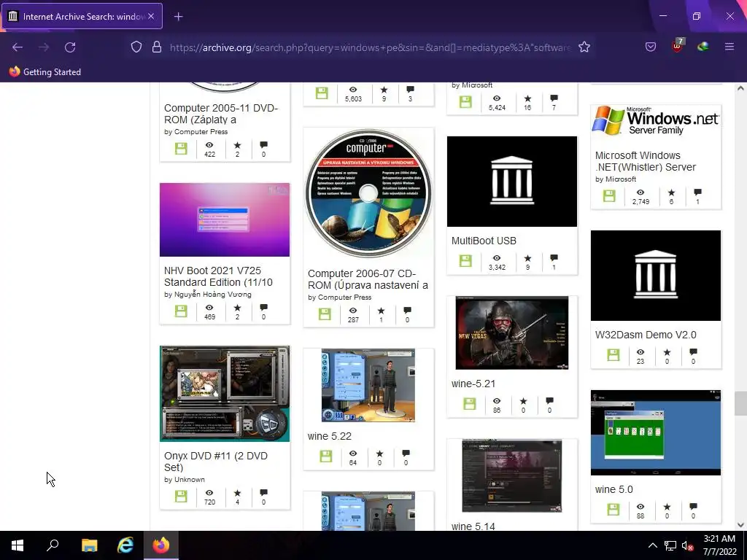747x560 pixels.
Task: Open the tracking protection shield icon
Action: 136,47
